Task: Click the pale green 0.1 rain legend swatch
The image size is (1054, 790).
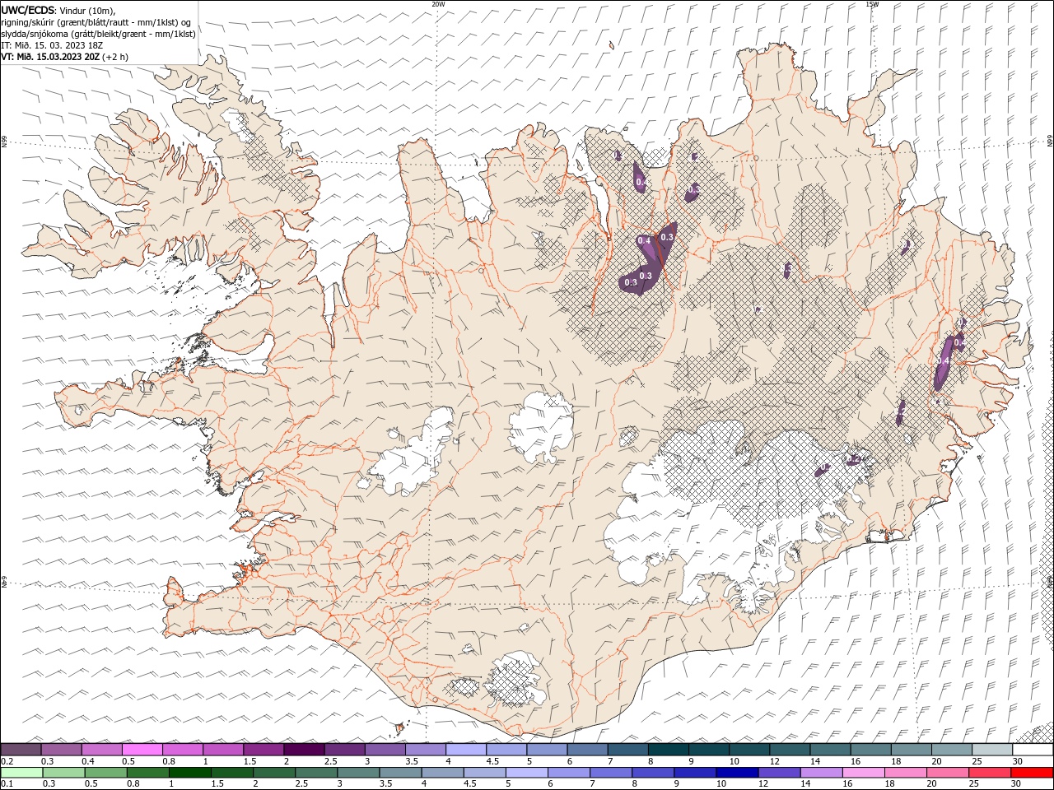Action: click(21, 773)
